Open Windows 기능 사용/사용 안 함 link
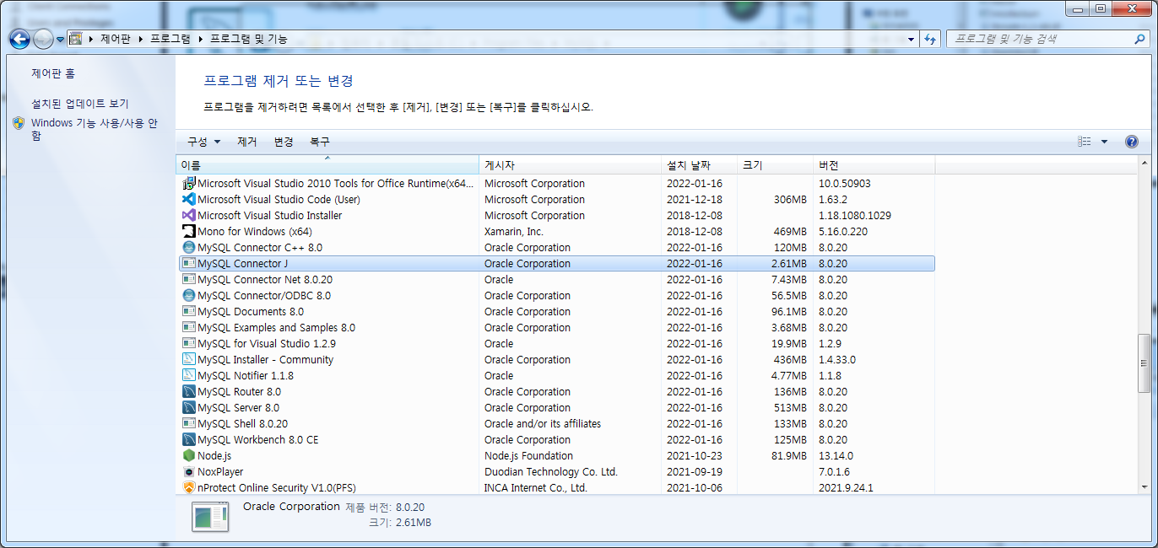Viewport: 1158px width, 548px height. (95, 129)
